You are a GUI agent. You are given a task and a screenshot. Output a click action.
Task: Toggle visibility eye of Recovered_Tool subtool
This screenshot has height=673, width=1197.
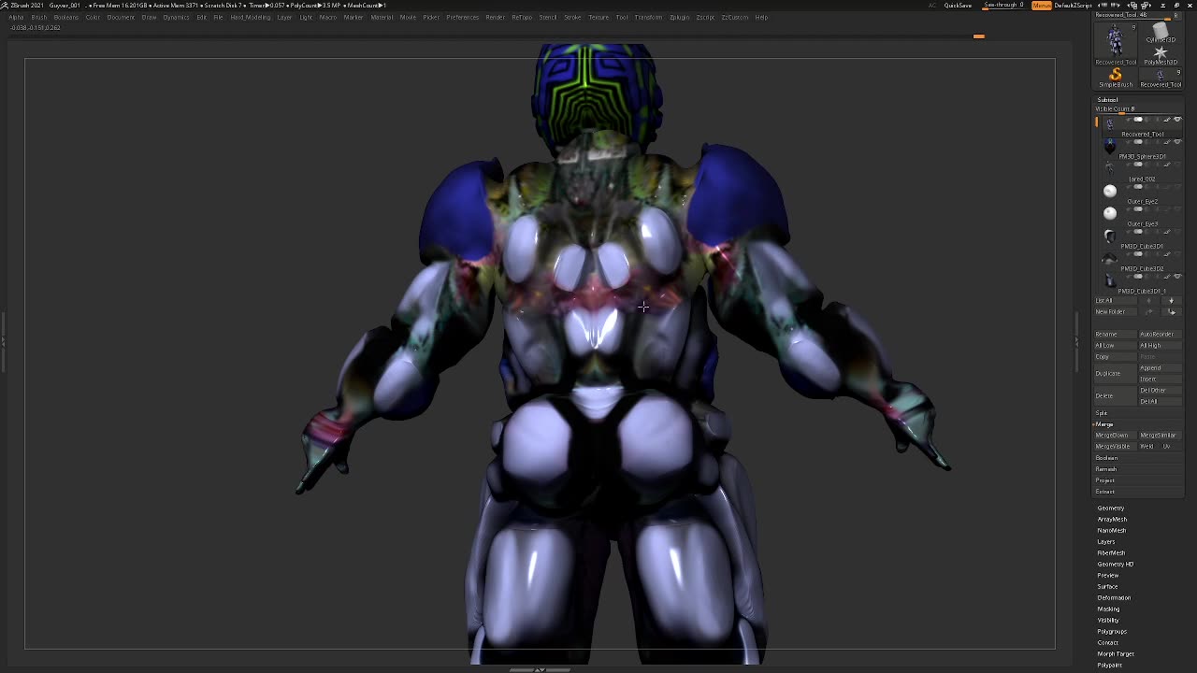click(1177, 120)
